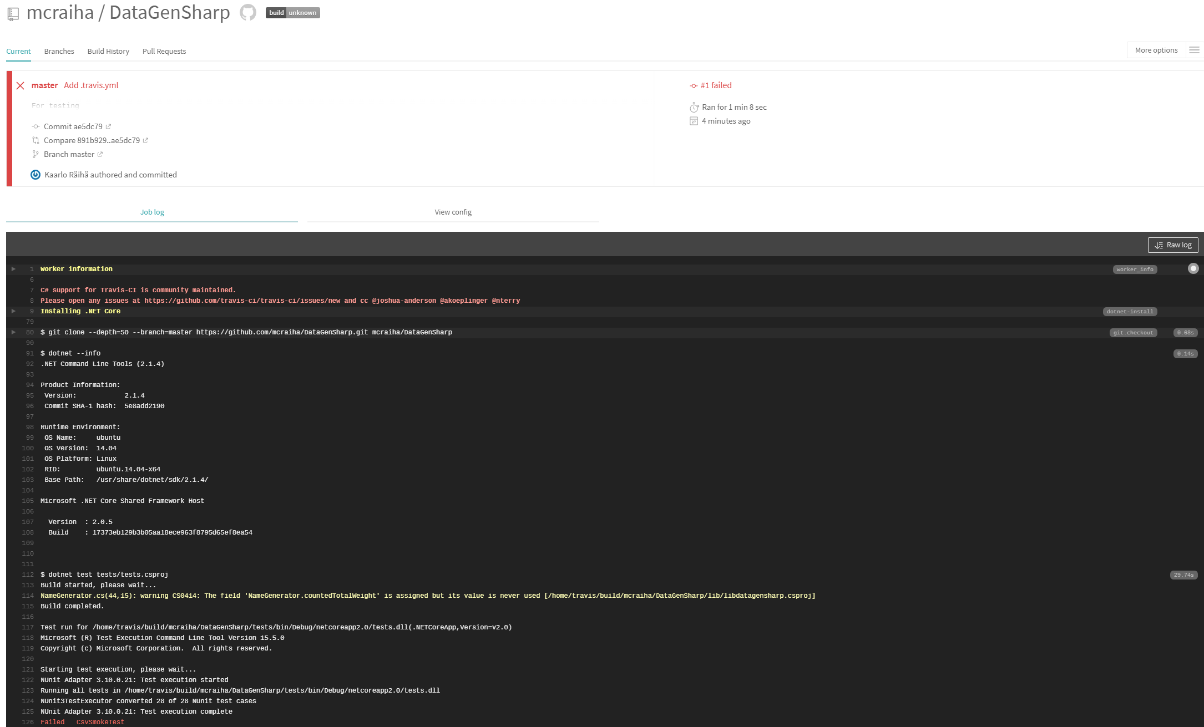Click the Raw log button

click(1173, 245)
